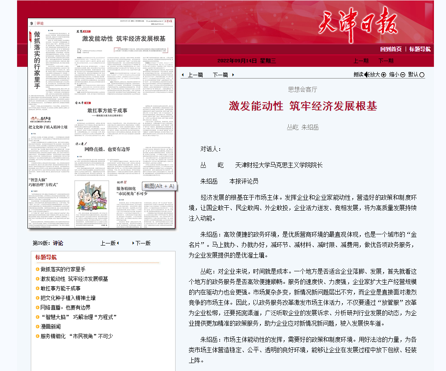Viewport: 446px width, 371px height.
Task: Reset font size with 默认 circle icon
Action: (422, 75)
